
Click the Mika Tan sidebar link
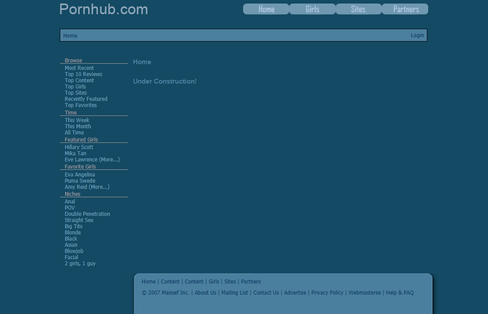tap(75, 153)
